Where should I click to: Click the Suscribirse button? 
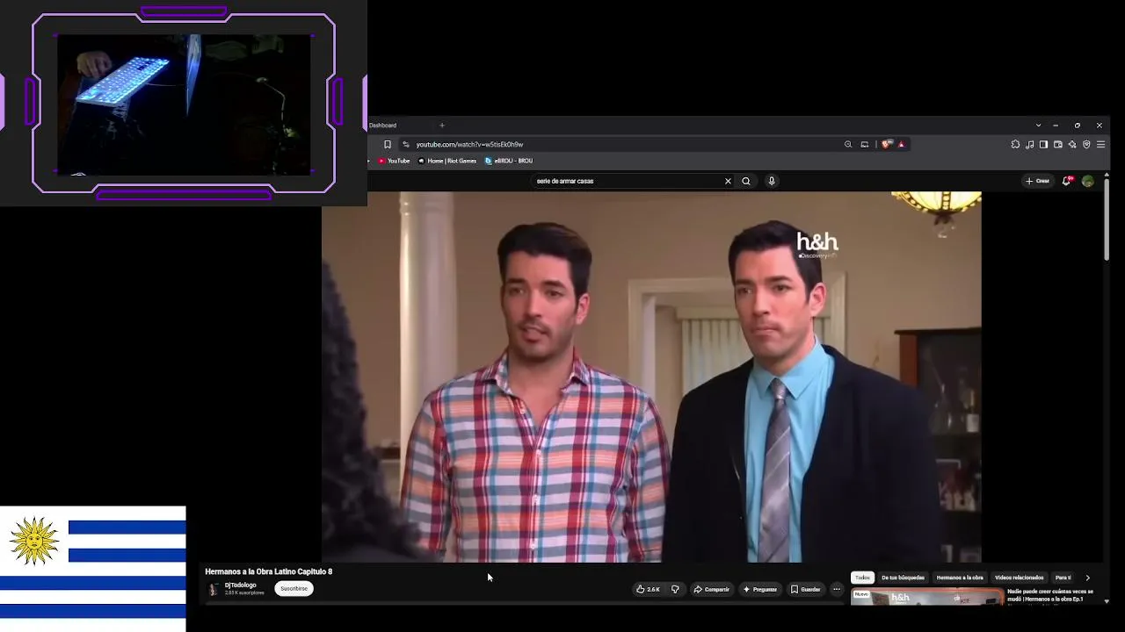point(294,589)
